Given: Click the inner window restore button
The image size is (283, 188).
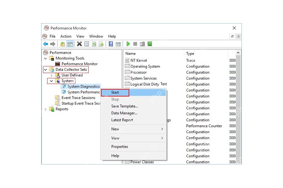Looking at the screenshot, I should (232, 36).
